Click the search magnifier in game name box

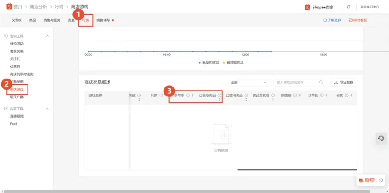point(321,83)
